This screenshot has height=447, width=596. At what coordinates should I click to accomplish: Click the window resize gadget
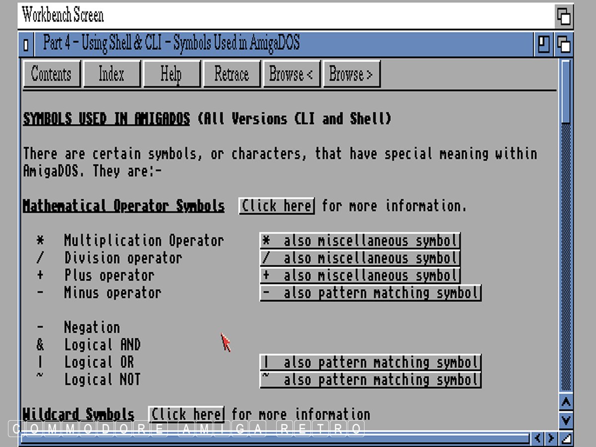point(565,439)
